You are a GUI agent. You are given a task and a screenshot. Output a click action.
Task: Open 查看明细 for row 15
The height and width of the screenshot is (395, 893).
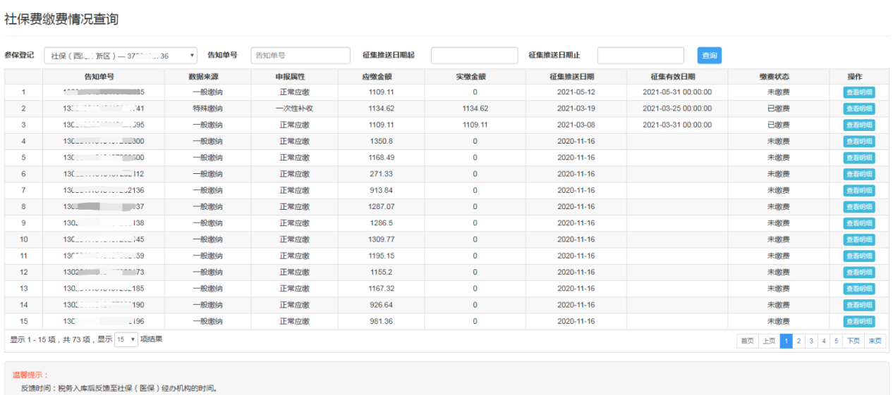tap(858, 321)
